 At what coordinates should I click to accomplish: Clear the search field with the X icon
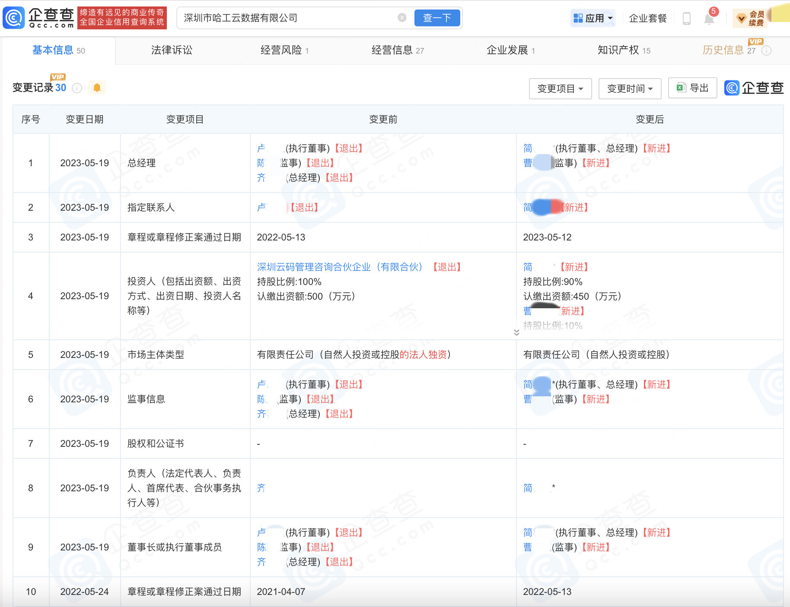(x=402, y=18)
